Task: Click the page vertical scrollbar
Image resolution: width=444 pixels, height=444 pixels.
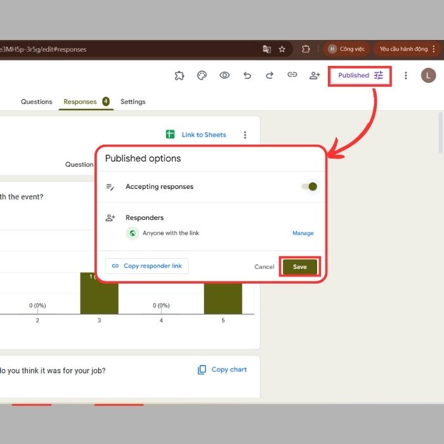Action: tap(441, 133)
